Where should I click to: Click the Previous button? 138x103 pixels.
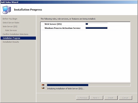83,98
